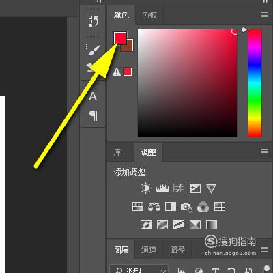Pick a color in the color field
The width and height of the screenshot is (273, 273).
point(187,83)
